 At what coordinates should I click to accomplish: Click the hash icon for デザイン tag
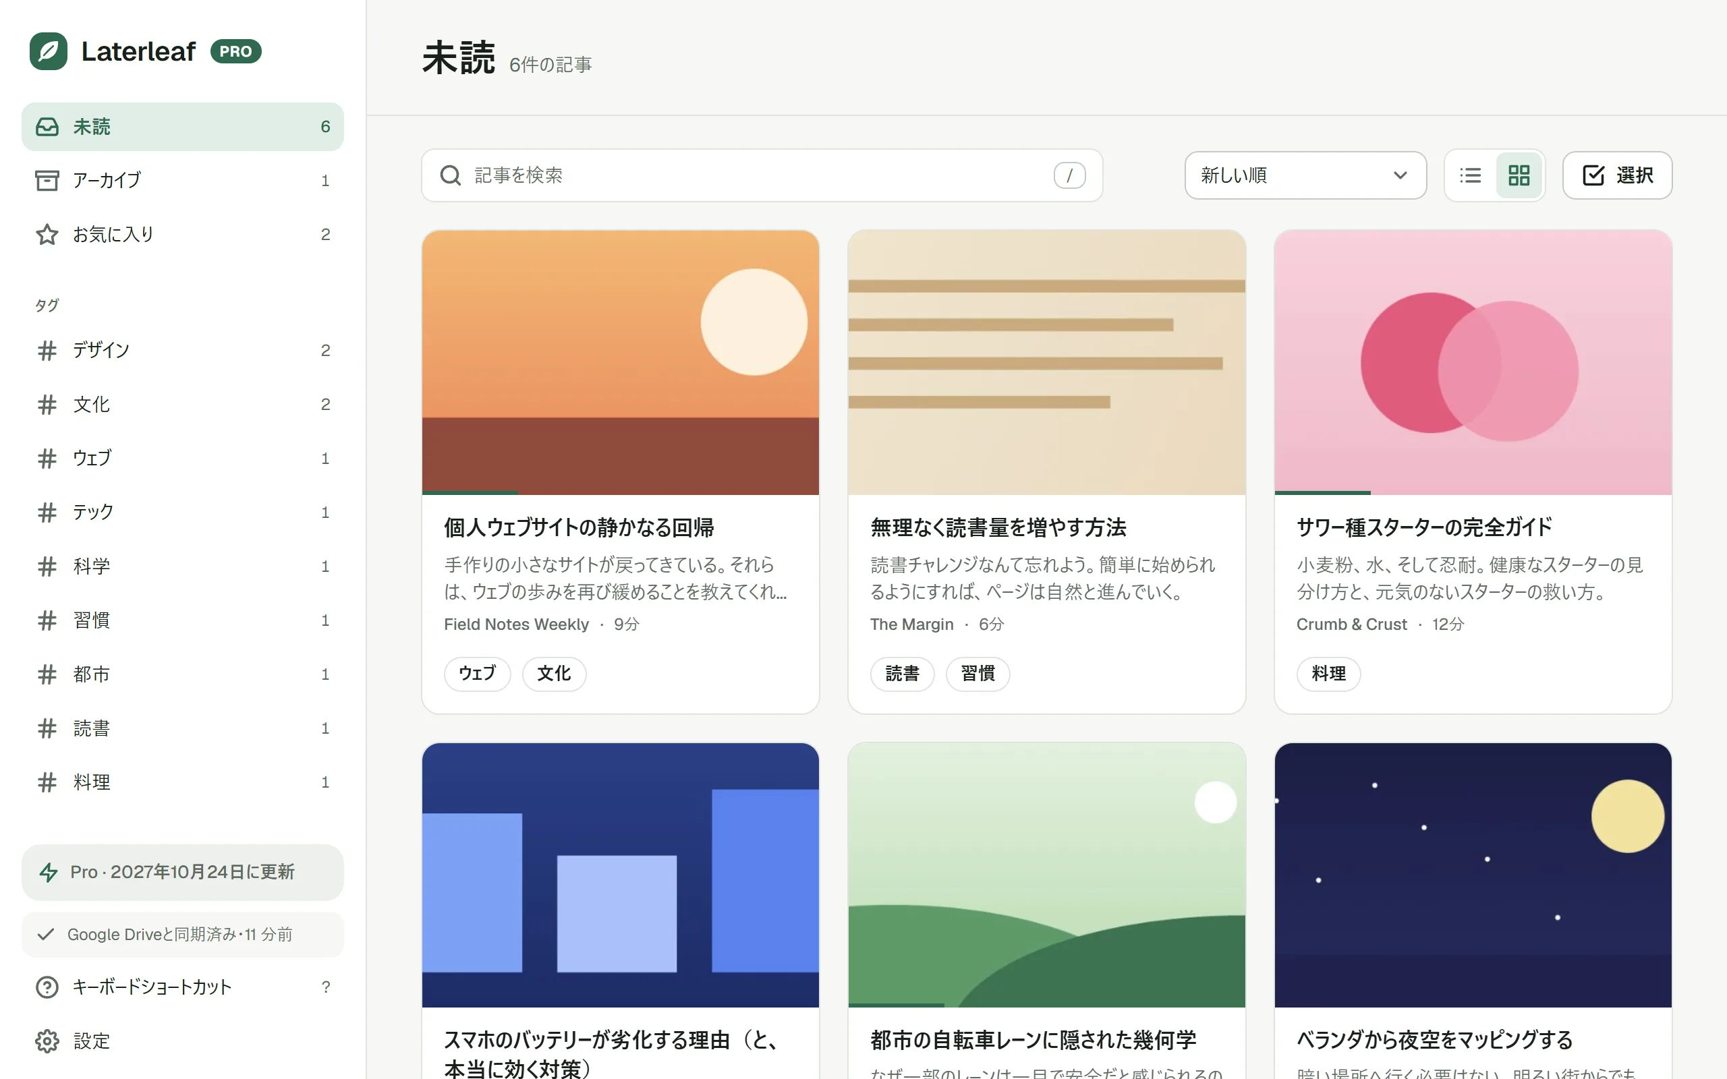[47, 351]
